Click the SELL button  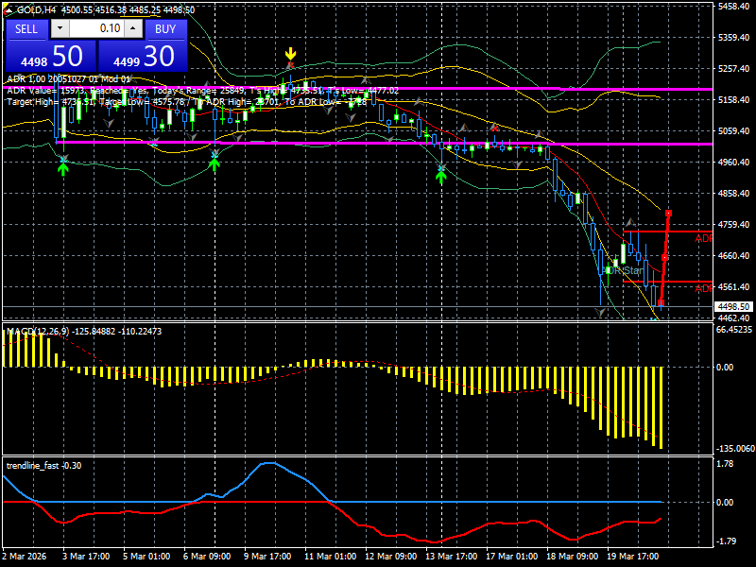pyautogui.click(x=26, y=29)
